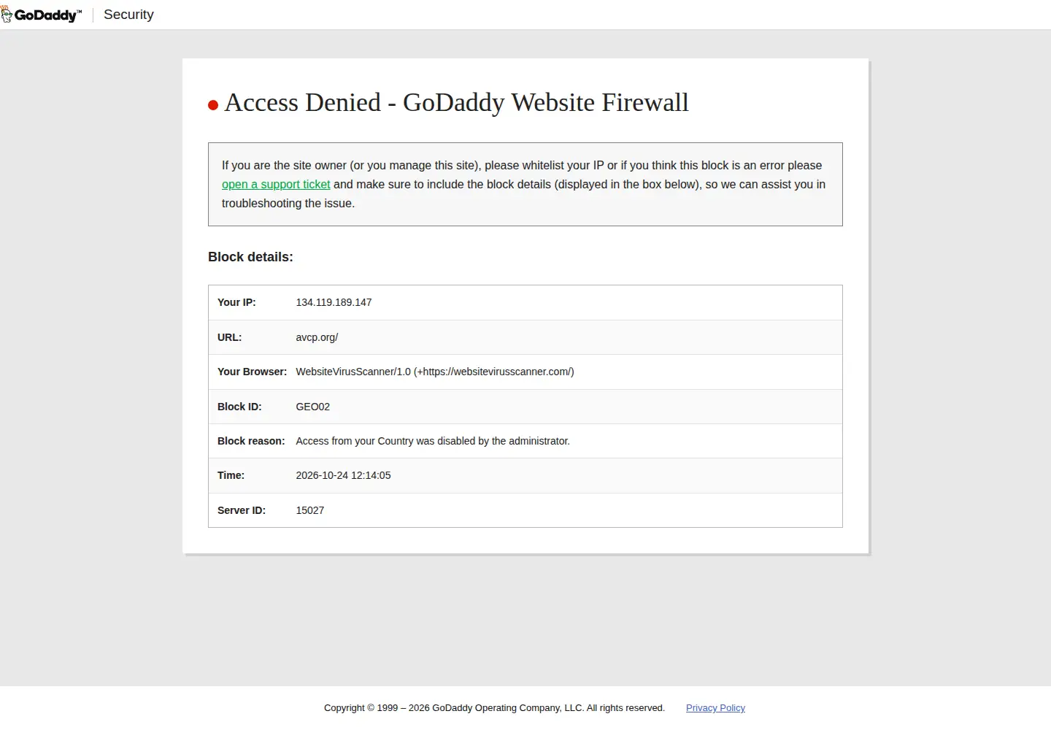The width and height of the screenshot is (1051, 730).
Task: Click the Your Browser row label
Action: (252, 372)
